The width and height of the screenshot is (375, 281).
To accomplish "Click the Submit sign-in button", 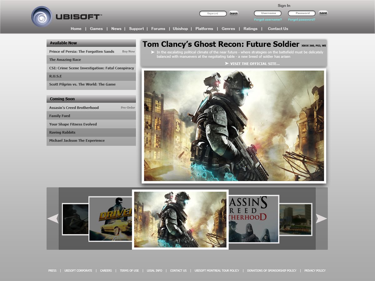I will point(323,13).
